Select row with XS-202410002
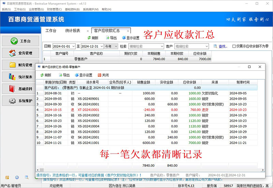Viewport: 273px width, 188px height. pos(147,115)
